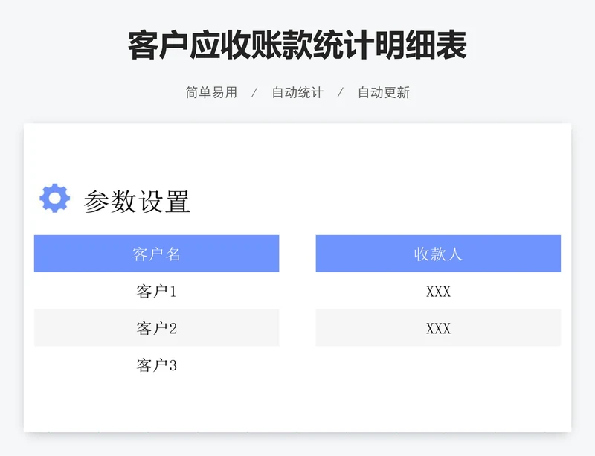Click the second XXX under 收款人
The height and width of the screenshot is (456, 595).
coord(438,328)
